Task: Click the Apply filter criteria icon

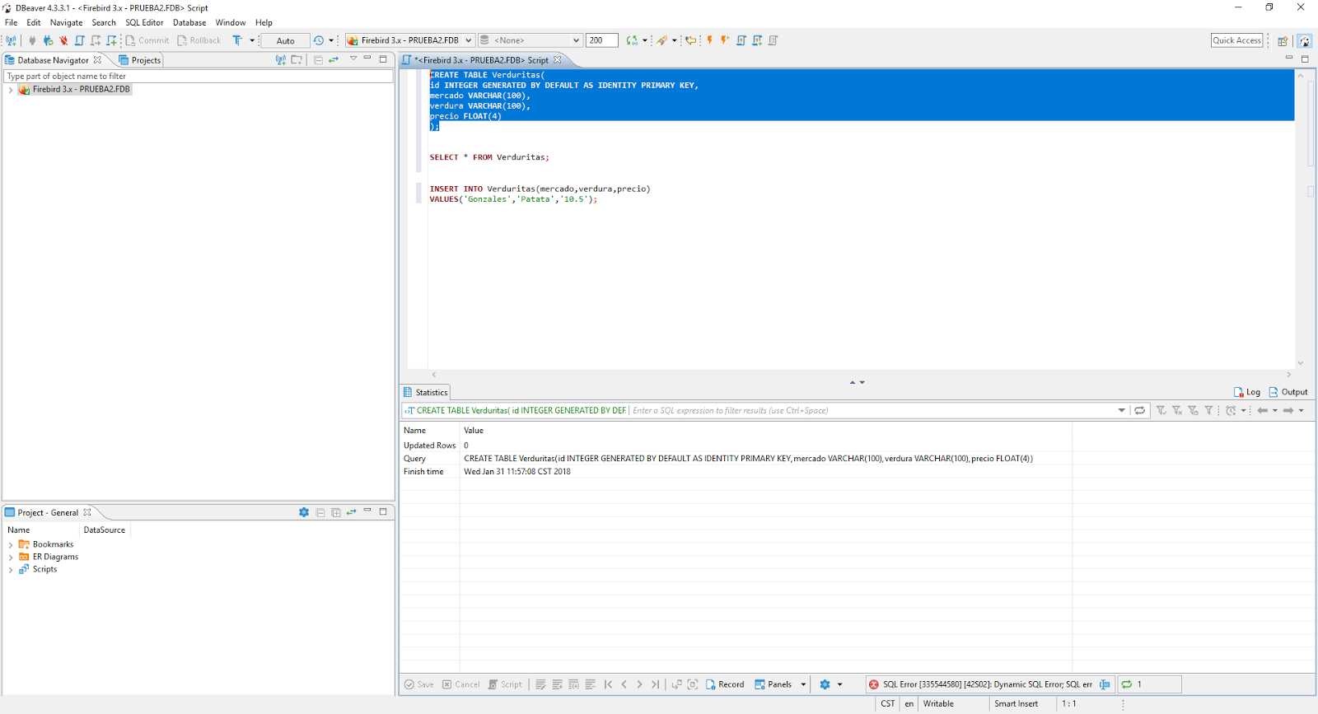Action: [1161, 410]
